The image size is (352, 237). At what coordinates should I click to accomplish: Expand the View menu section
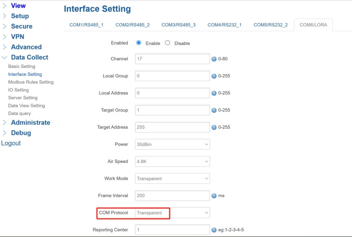point(18,6)
